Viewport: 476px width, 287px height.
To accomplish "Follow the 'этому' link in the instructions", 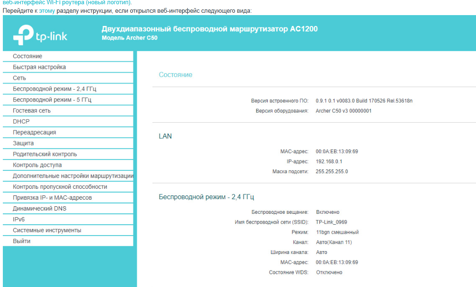I will 47,11.
